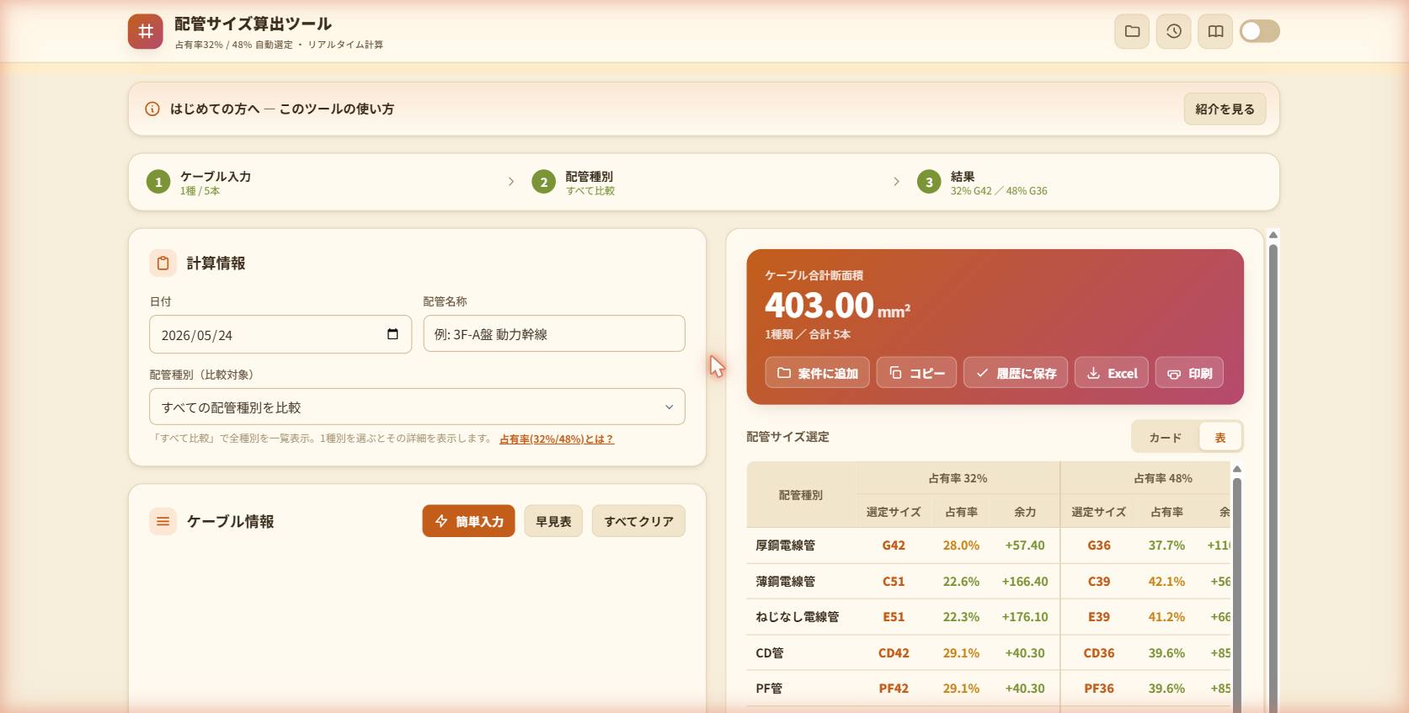
Task: Go to step 2 配管種別
Action: (x=574, y=182)
